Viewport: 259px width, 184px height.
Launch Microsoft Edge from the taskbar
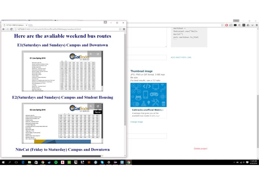[23, 162]
